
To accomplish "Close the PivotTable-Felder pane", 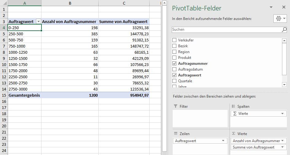I will coord(284,7).
